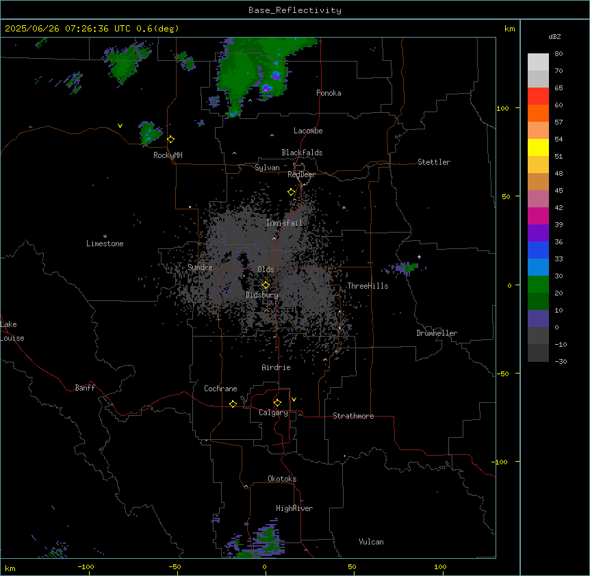The image size is (590, 576).
Task: Click the Cochrane town label
Action: [220, 389]
